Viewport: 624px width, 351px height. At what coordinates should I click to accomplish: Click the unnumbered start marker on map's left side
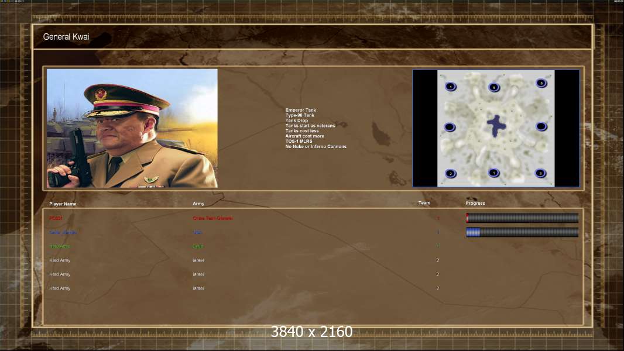tap(450, 127)
